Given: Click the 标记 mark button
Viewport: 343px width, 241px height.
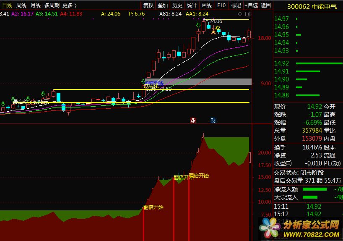Looking at the screenshot, I should (x=236, y=5).
